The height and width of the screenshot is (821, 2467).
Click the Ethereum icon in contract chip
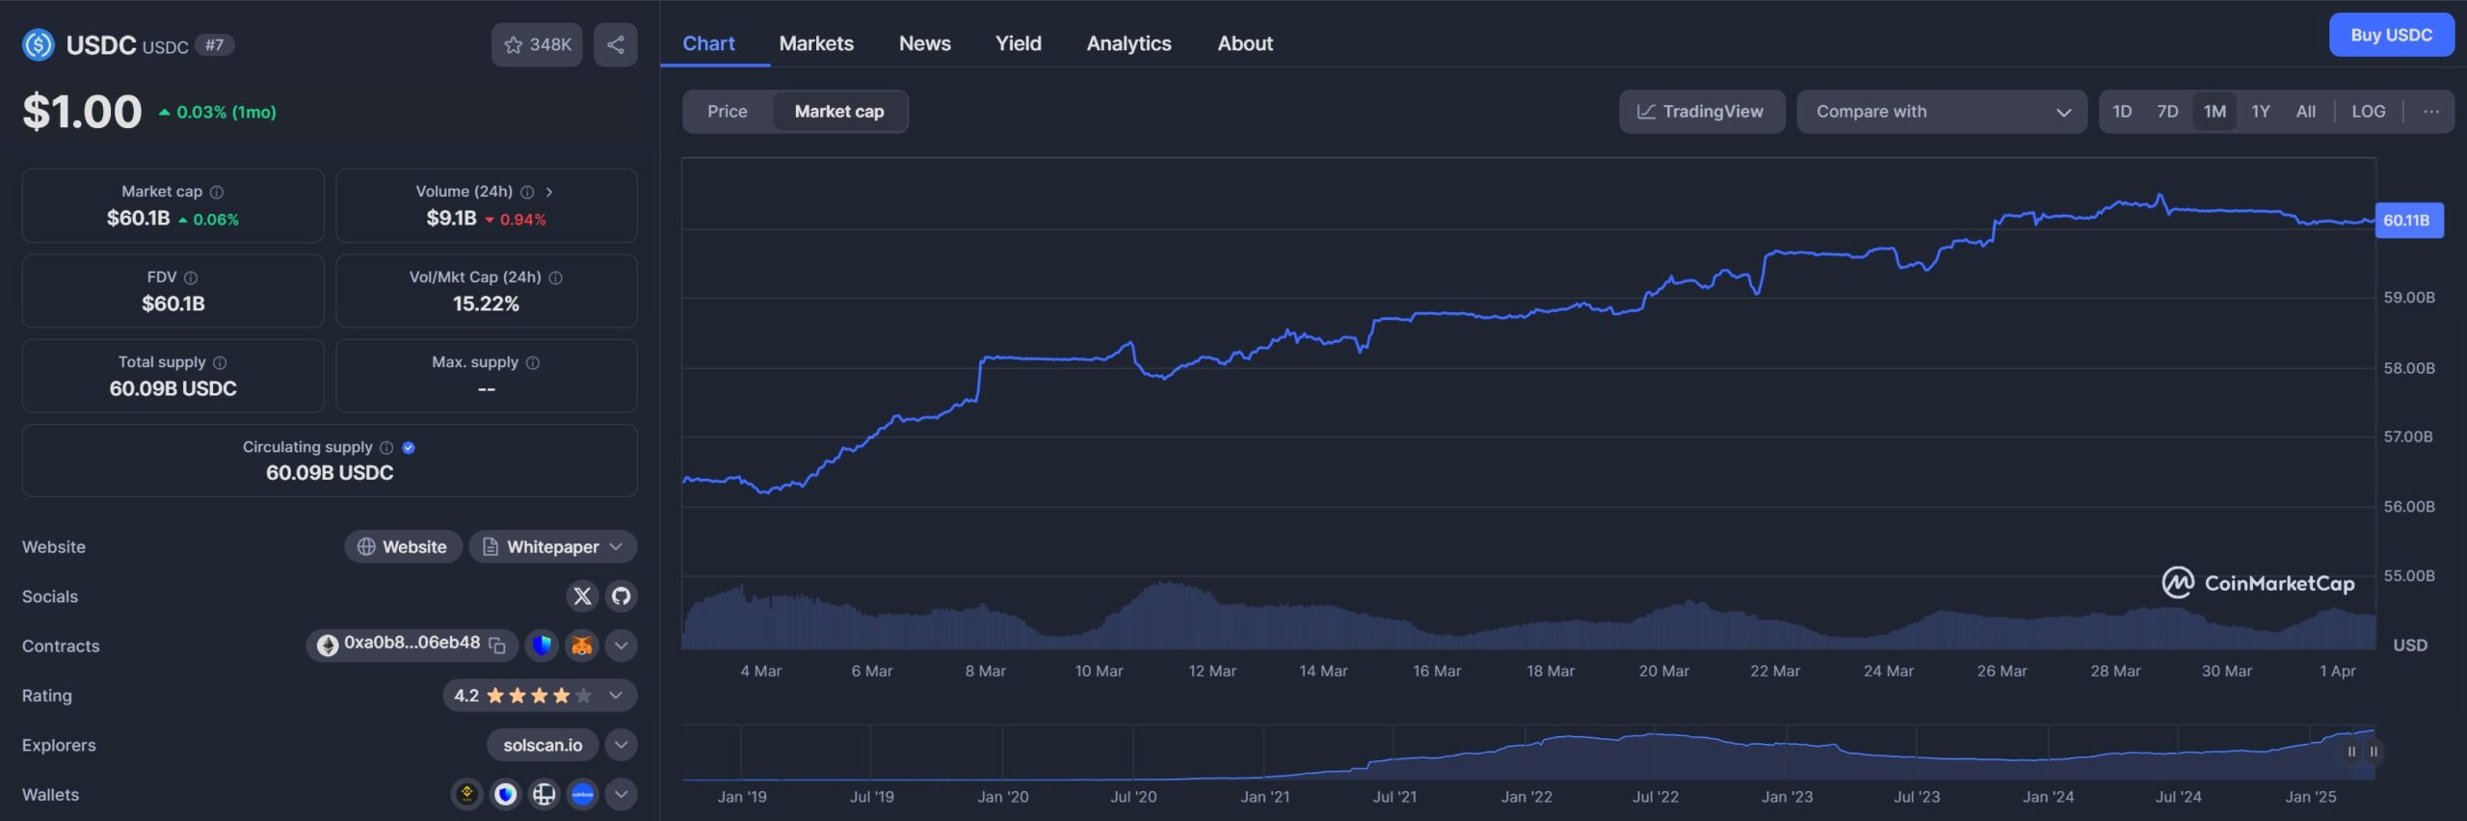(x=328, y=646)
